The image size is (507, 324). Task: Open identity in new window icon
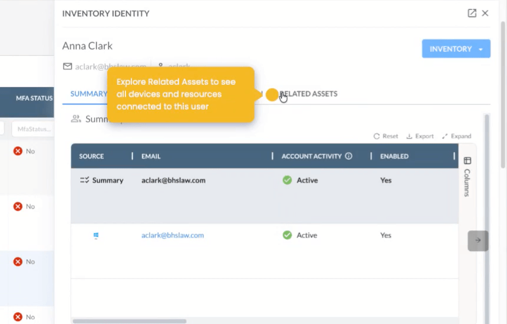pyautogui.click(x=472, y=13)
